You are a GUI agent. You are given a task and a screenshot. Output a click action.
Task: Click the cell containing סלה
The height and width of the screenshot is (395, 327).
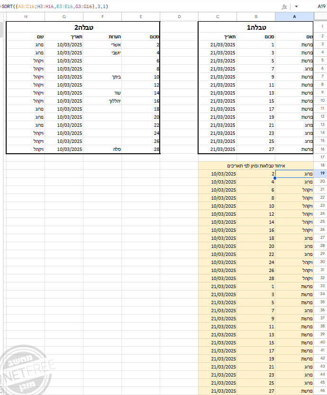coord(102,149)
